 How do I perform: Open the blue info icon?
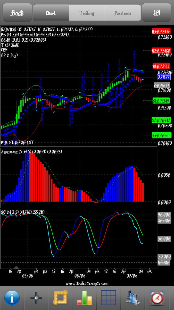pyautogui.click(x=12, y=298)
